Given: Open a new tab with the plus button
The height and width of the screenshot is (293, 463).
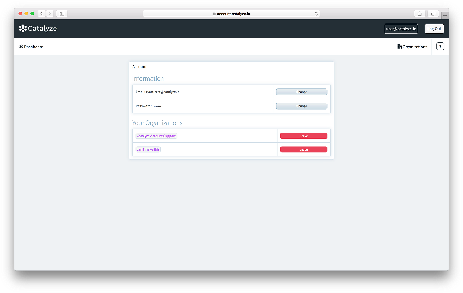Looking at the screenshot, I should click(x=445, y=15).
